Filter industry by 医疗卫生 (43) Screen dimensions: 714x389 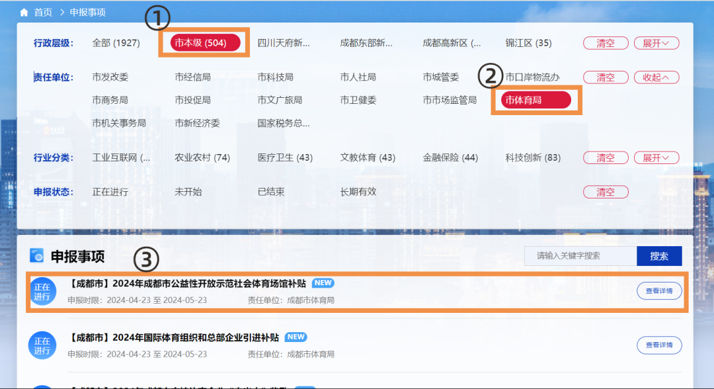[x=285, y=157]
